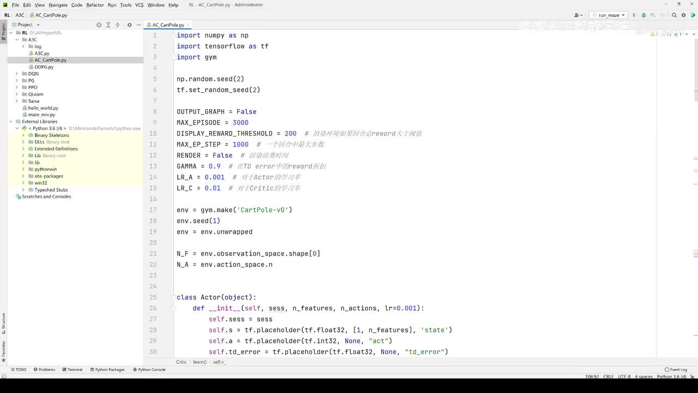Open Search Everywhere magnifier icon

675,15
